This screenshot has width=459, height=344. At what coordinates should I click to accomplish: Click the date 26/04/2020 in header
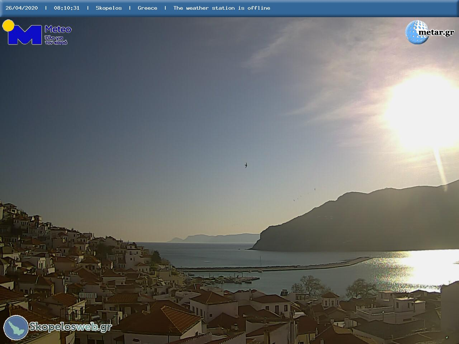(22, 8)
